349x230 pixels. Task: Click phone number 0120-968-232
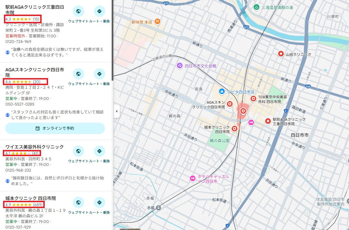pos(18,170)
